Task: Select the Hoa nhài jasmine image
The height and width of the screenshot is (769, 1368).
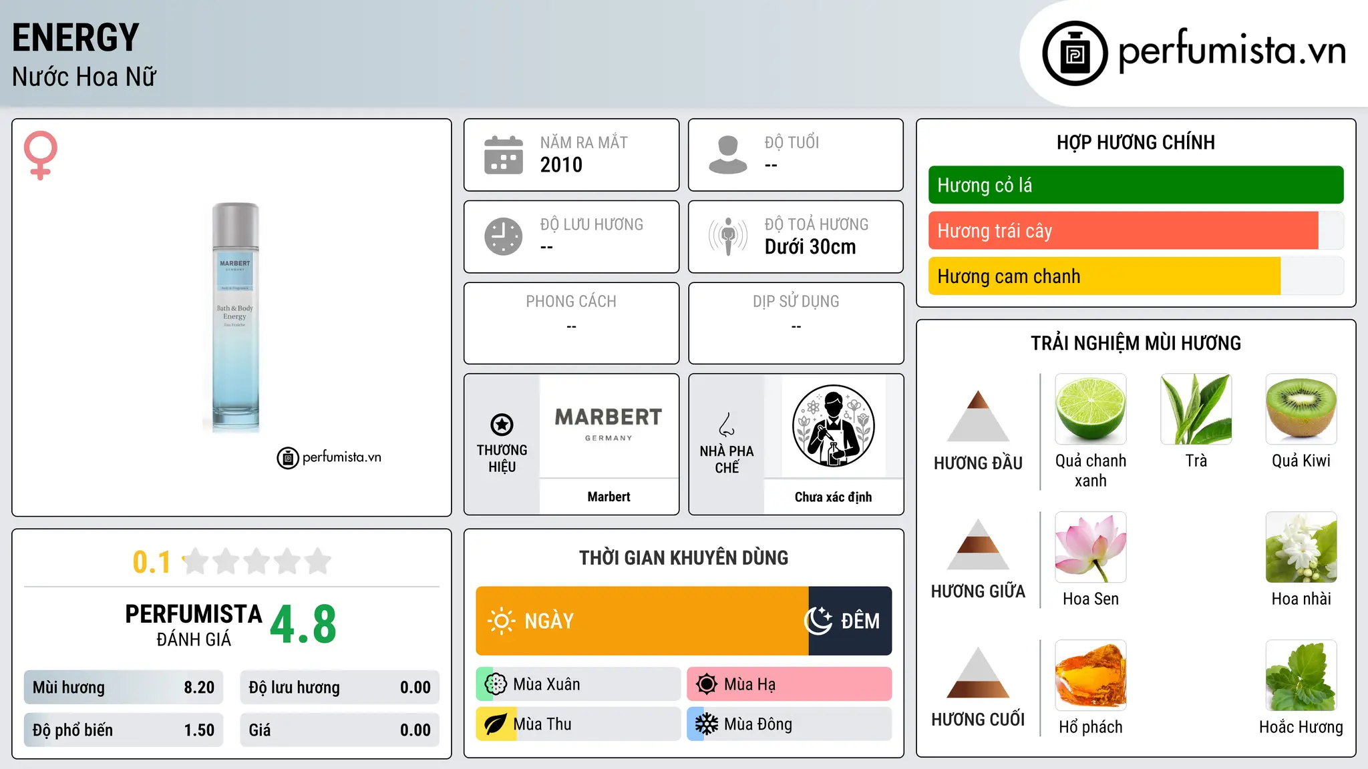Action: (1301, 547)
